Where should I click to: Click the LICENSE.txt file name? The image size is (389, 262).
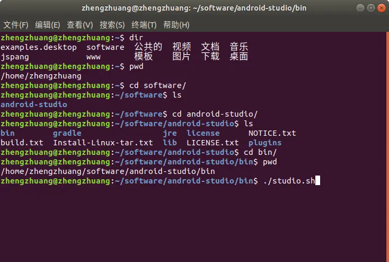pos(213,143)
